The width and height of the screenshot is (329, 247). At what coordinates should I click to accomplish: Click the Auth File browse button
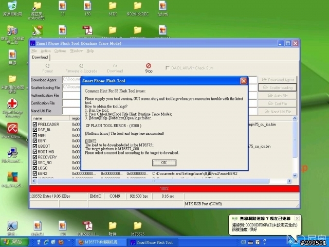277,96
